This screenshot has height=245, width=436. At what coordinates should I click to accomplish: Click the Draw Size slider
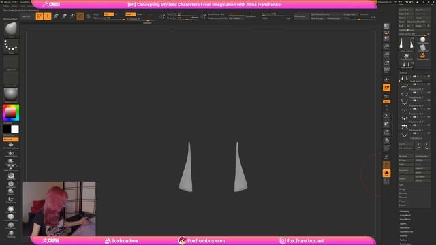tap(182, 18)
